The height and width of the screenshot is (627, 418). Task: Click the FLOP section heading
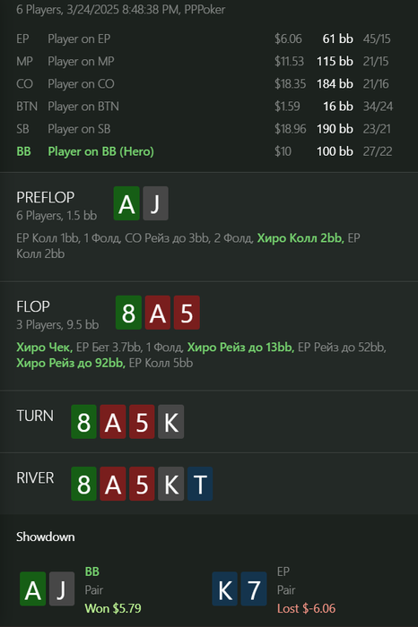pyautogui.click(x=33, y=306)
